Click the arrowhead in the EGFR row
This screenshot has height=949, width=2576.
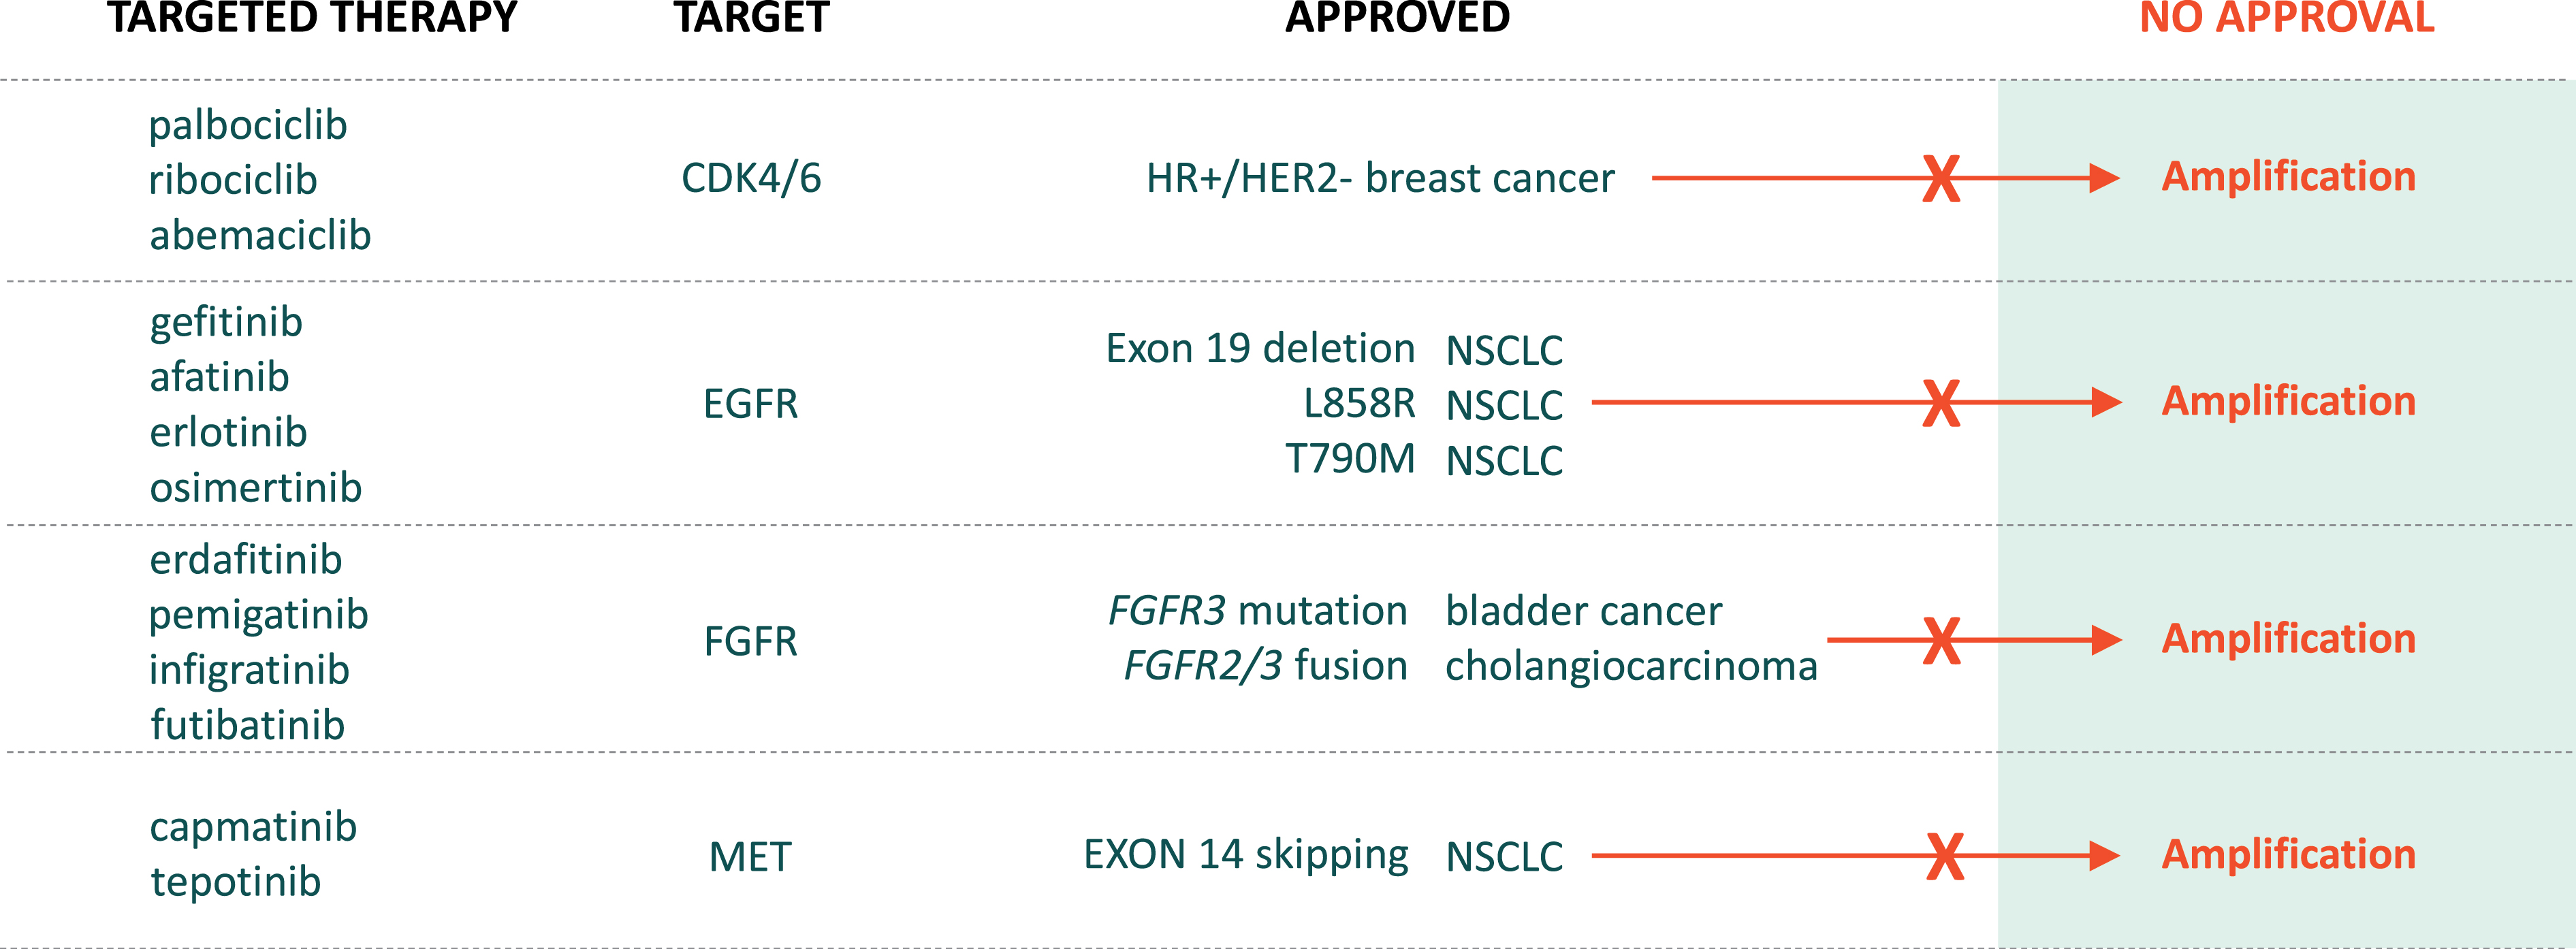pos(2105,403)
